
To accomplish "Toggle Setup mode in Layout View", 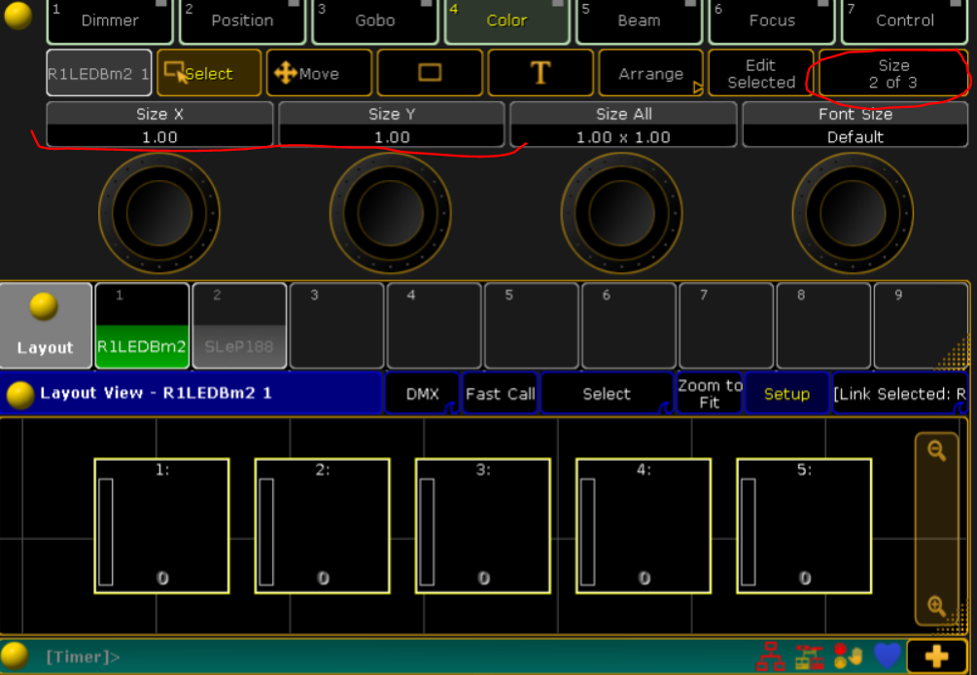I will [787, 393].
